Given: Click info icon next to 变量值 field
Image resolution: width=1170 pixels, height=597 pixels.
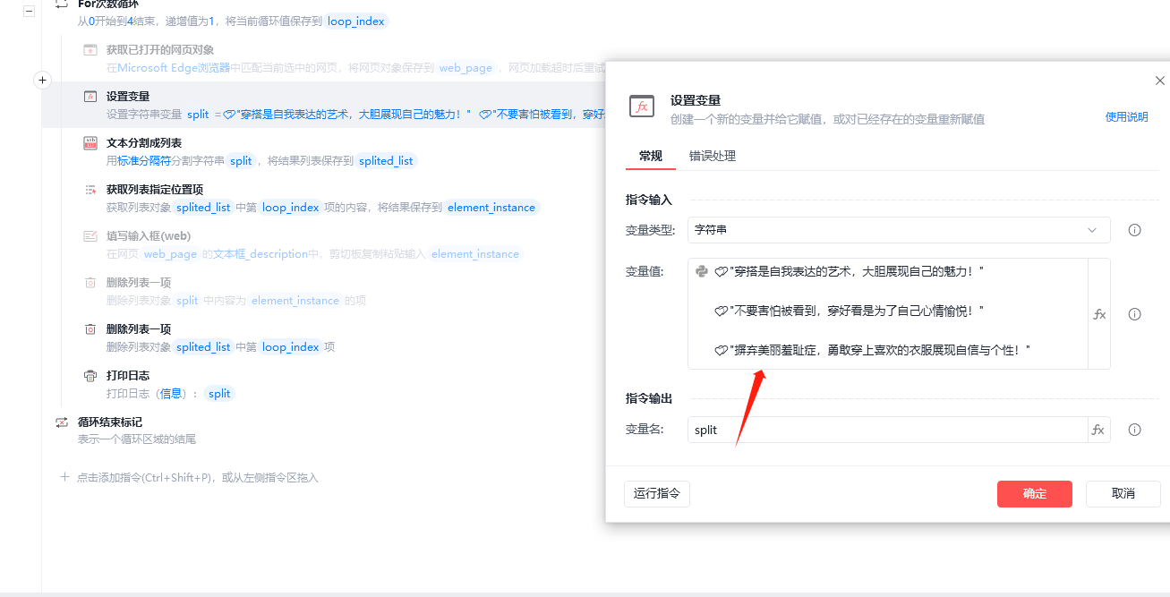Looking at the screenshot, I should pos(1134,314).
